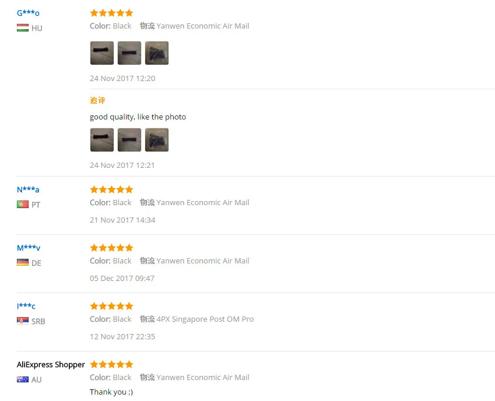Click the Portugal flag icon
The width and height of the screenshot is (495, 401).
[x=23, y=205]
